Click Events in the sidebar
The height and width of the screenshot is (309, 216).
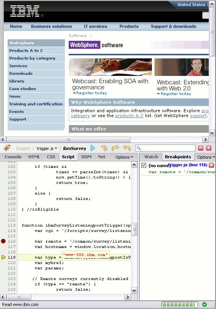pos(36,111)
